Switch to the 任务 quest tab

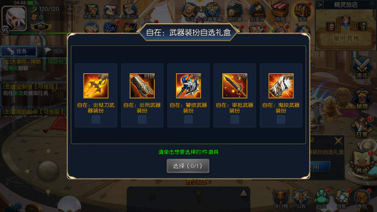coord(19,51)
